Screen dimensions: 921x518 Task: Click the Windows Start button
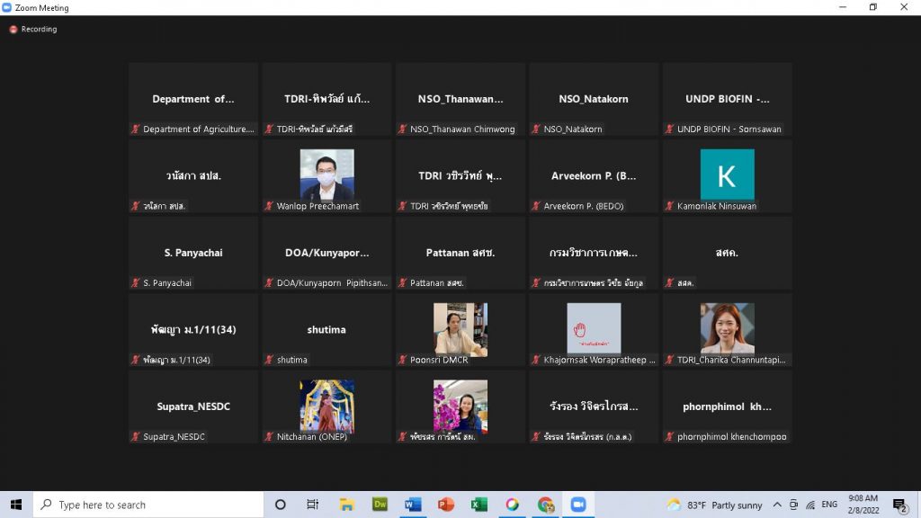point(16,505)
